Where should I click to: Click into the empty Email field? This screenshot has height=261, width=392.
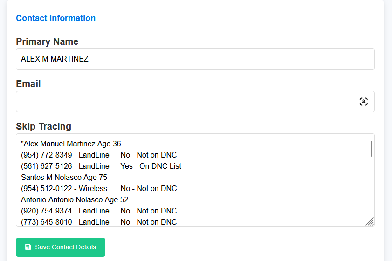(x=186, y=102)
